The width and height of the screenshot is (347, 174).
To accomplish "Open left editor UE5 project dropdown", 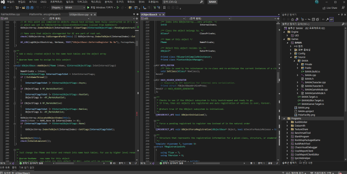I will tap(22, 19).
